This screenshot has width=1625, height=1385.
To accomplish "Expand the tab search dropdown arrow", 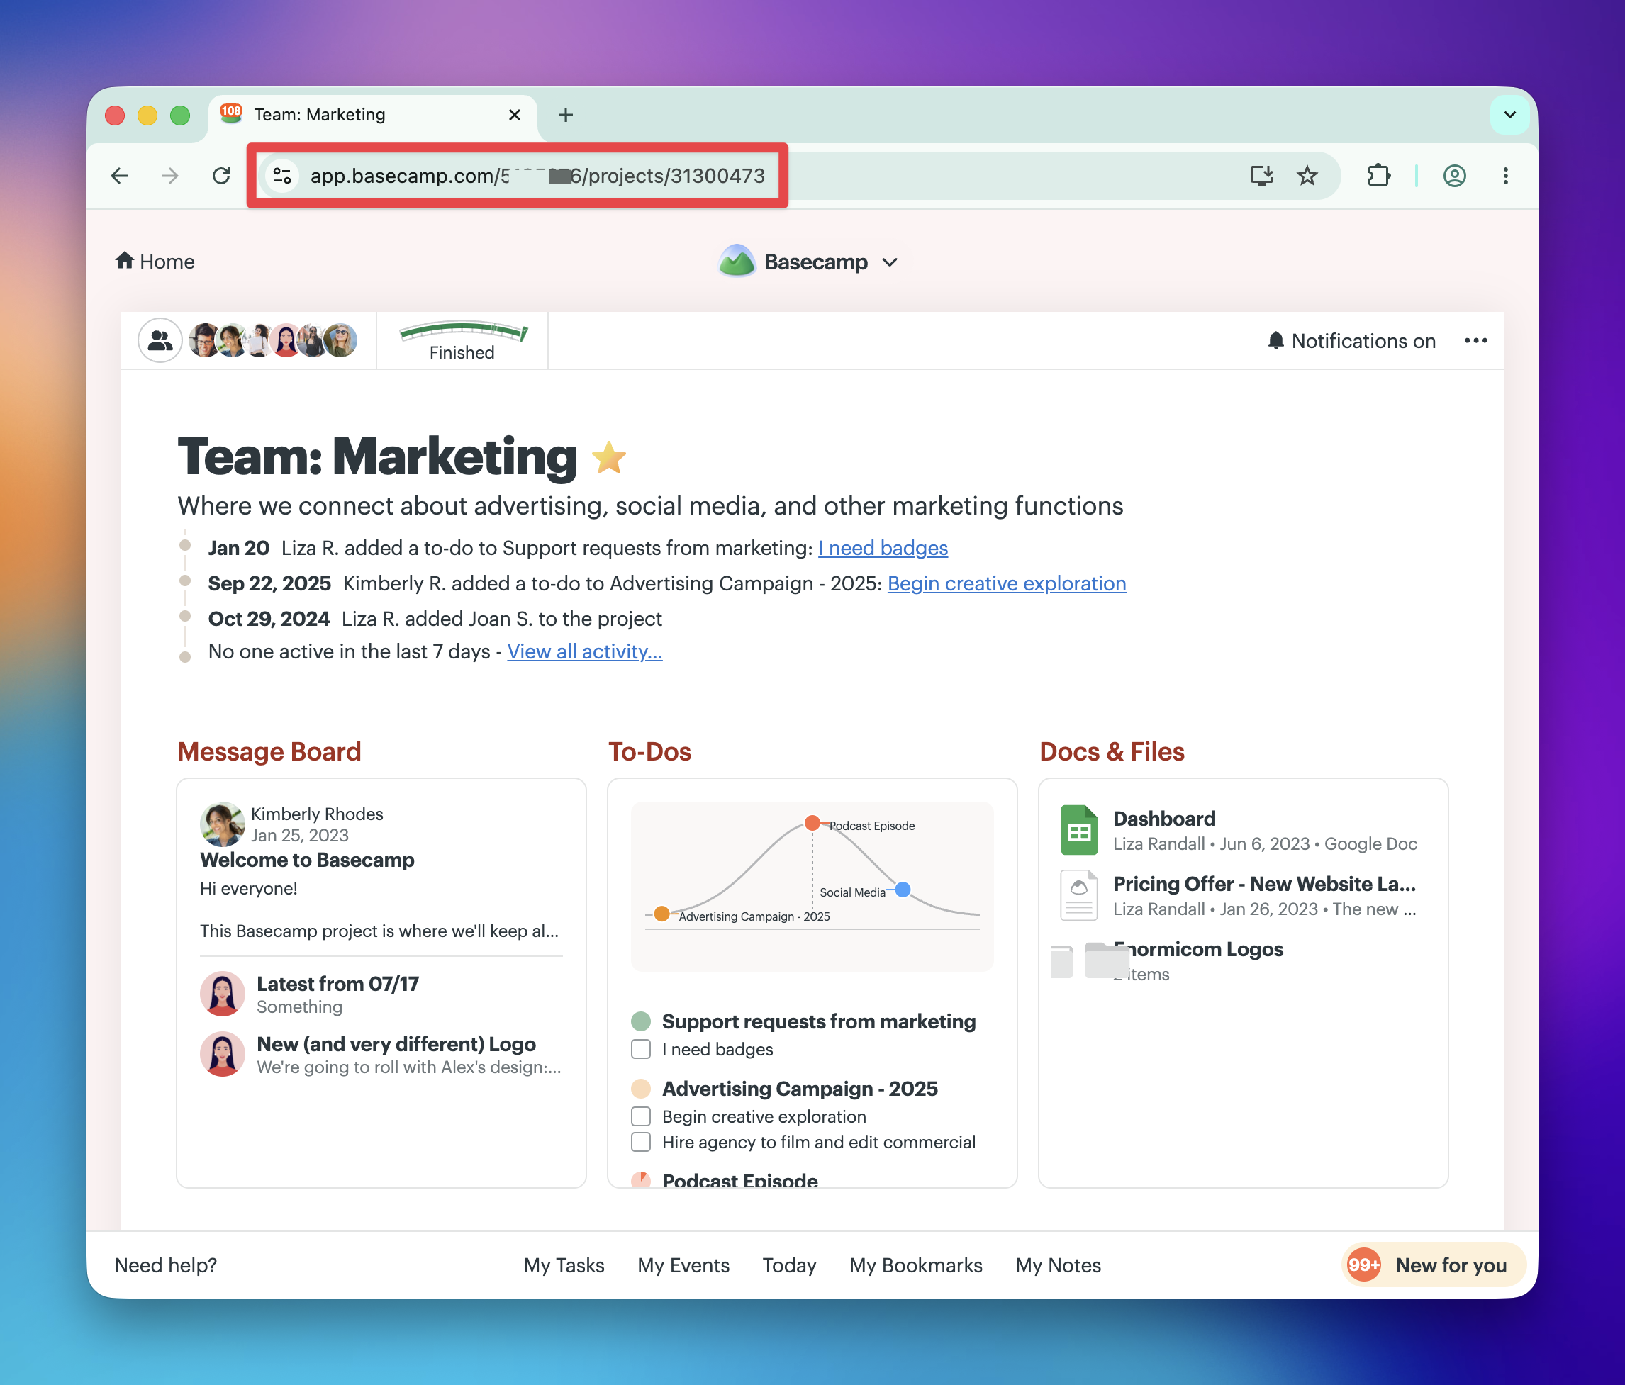I will (x=1509, y=116).
